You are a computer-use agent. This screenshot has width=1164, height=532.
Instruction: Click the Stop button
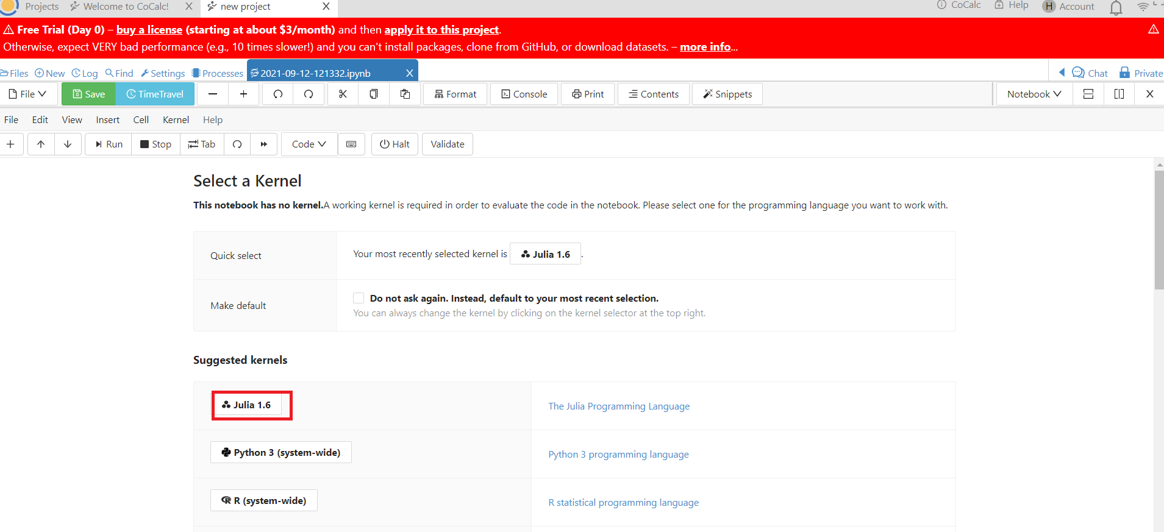pos(155,144)
